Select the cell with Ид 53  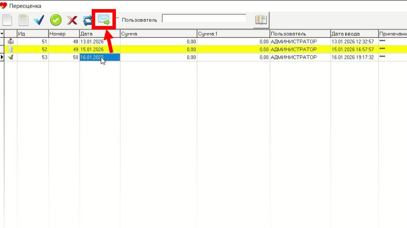33,57
